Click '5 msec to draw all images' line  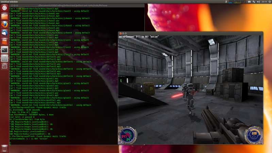[x=23, y=112]
